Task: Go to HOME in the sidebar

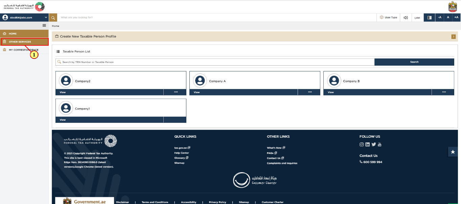Action: coord(24,34)
